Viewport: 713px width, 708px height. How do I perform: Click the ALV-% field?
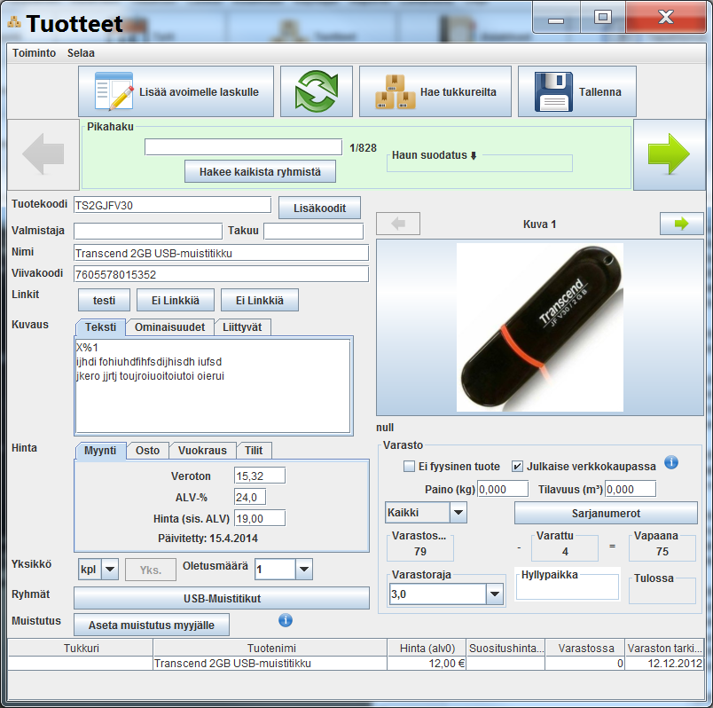click(x=250, y=497)
